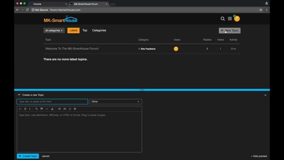Open Chrome's three-dot menu
284x160 pixels.
pos(266,10)
